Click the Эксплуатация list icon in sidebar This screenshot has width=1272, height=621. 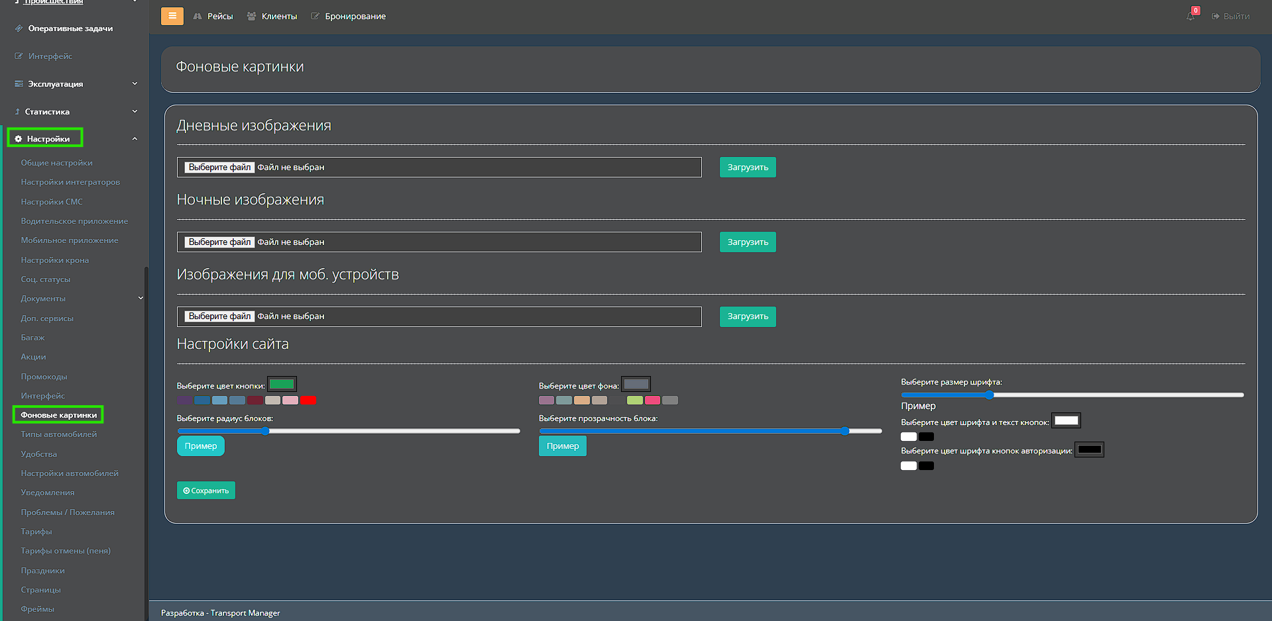19,84
